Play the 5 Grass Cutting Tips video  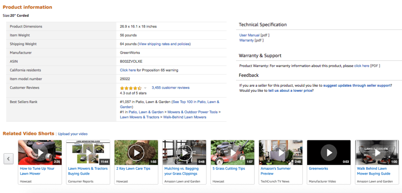pyautogui.click(x=232, y=152)
